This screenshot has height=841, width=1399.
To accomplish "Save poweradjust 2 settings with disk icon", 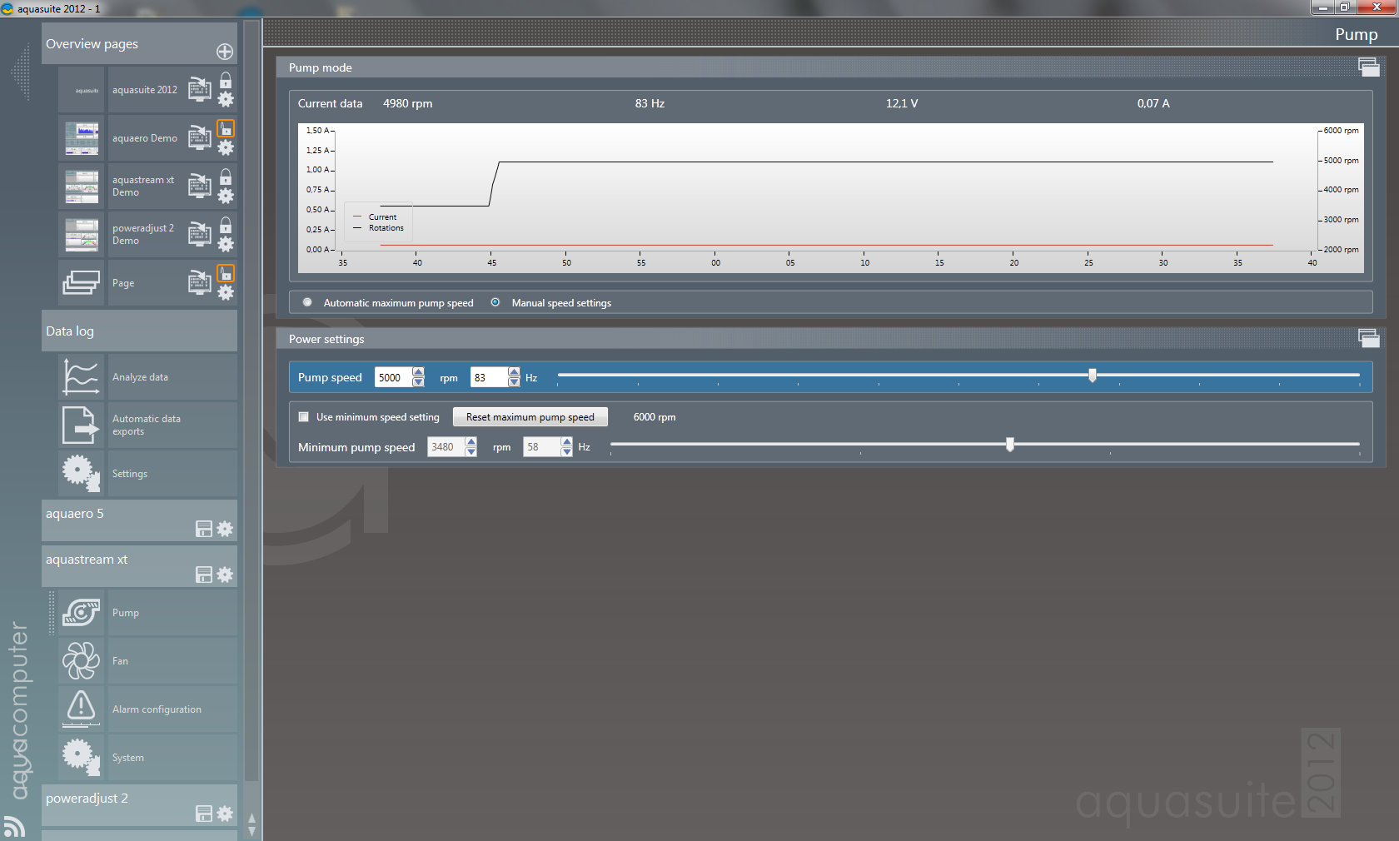I will [204, 814].
